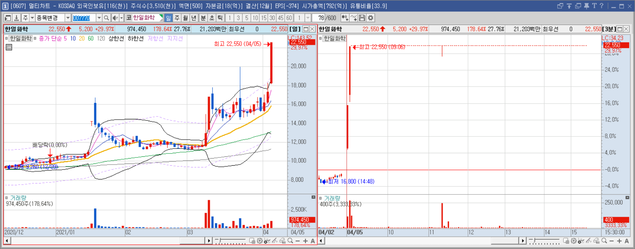Select the 10-minute interval button
This screenshot has height=249, width=635.
pos(255,18)
